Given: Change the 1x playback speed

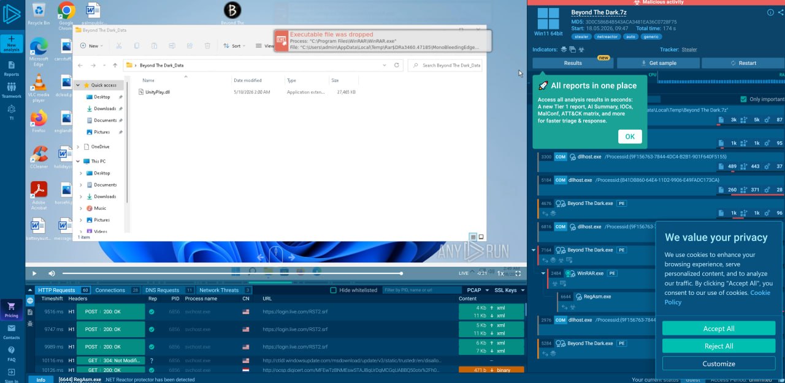Looking at the screenshot, I should (x=500, y=273).
